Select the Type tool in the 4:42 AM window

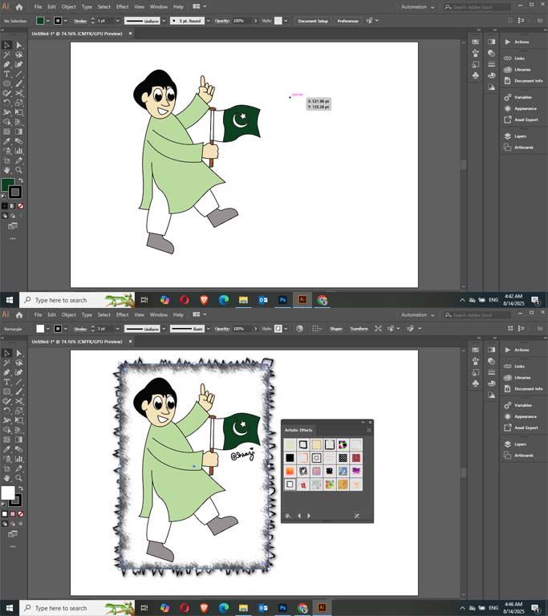(x=6, y=74)
